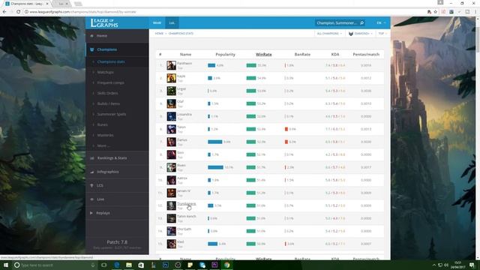Open Tahm Kench's champion portrait
The width and height of the screenshot is (480, 270).
pos(172,218)
